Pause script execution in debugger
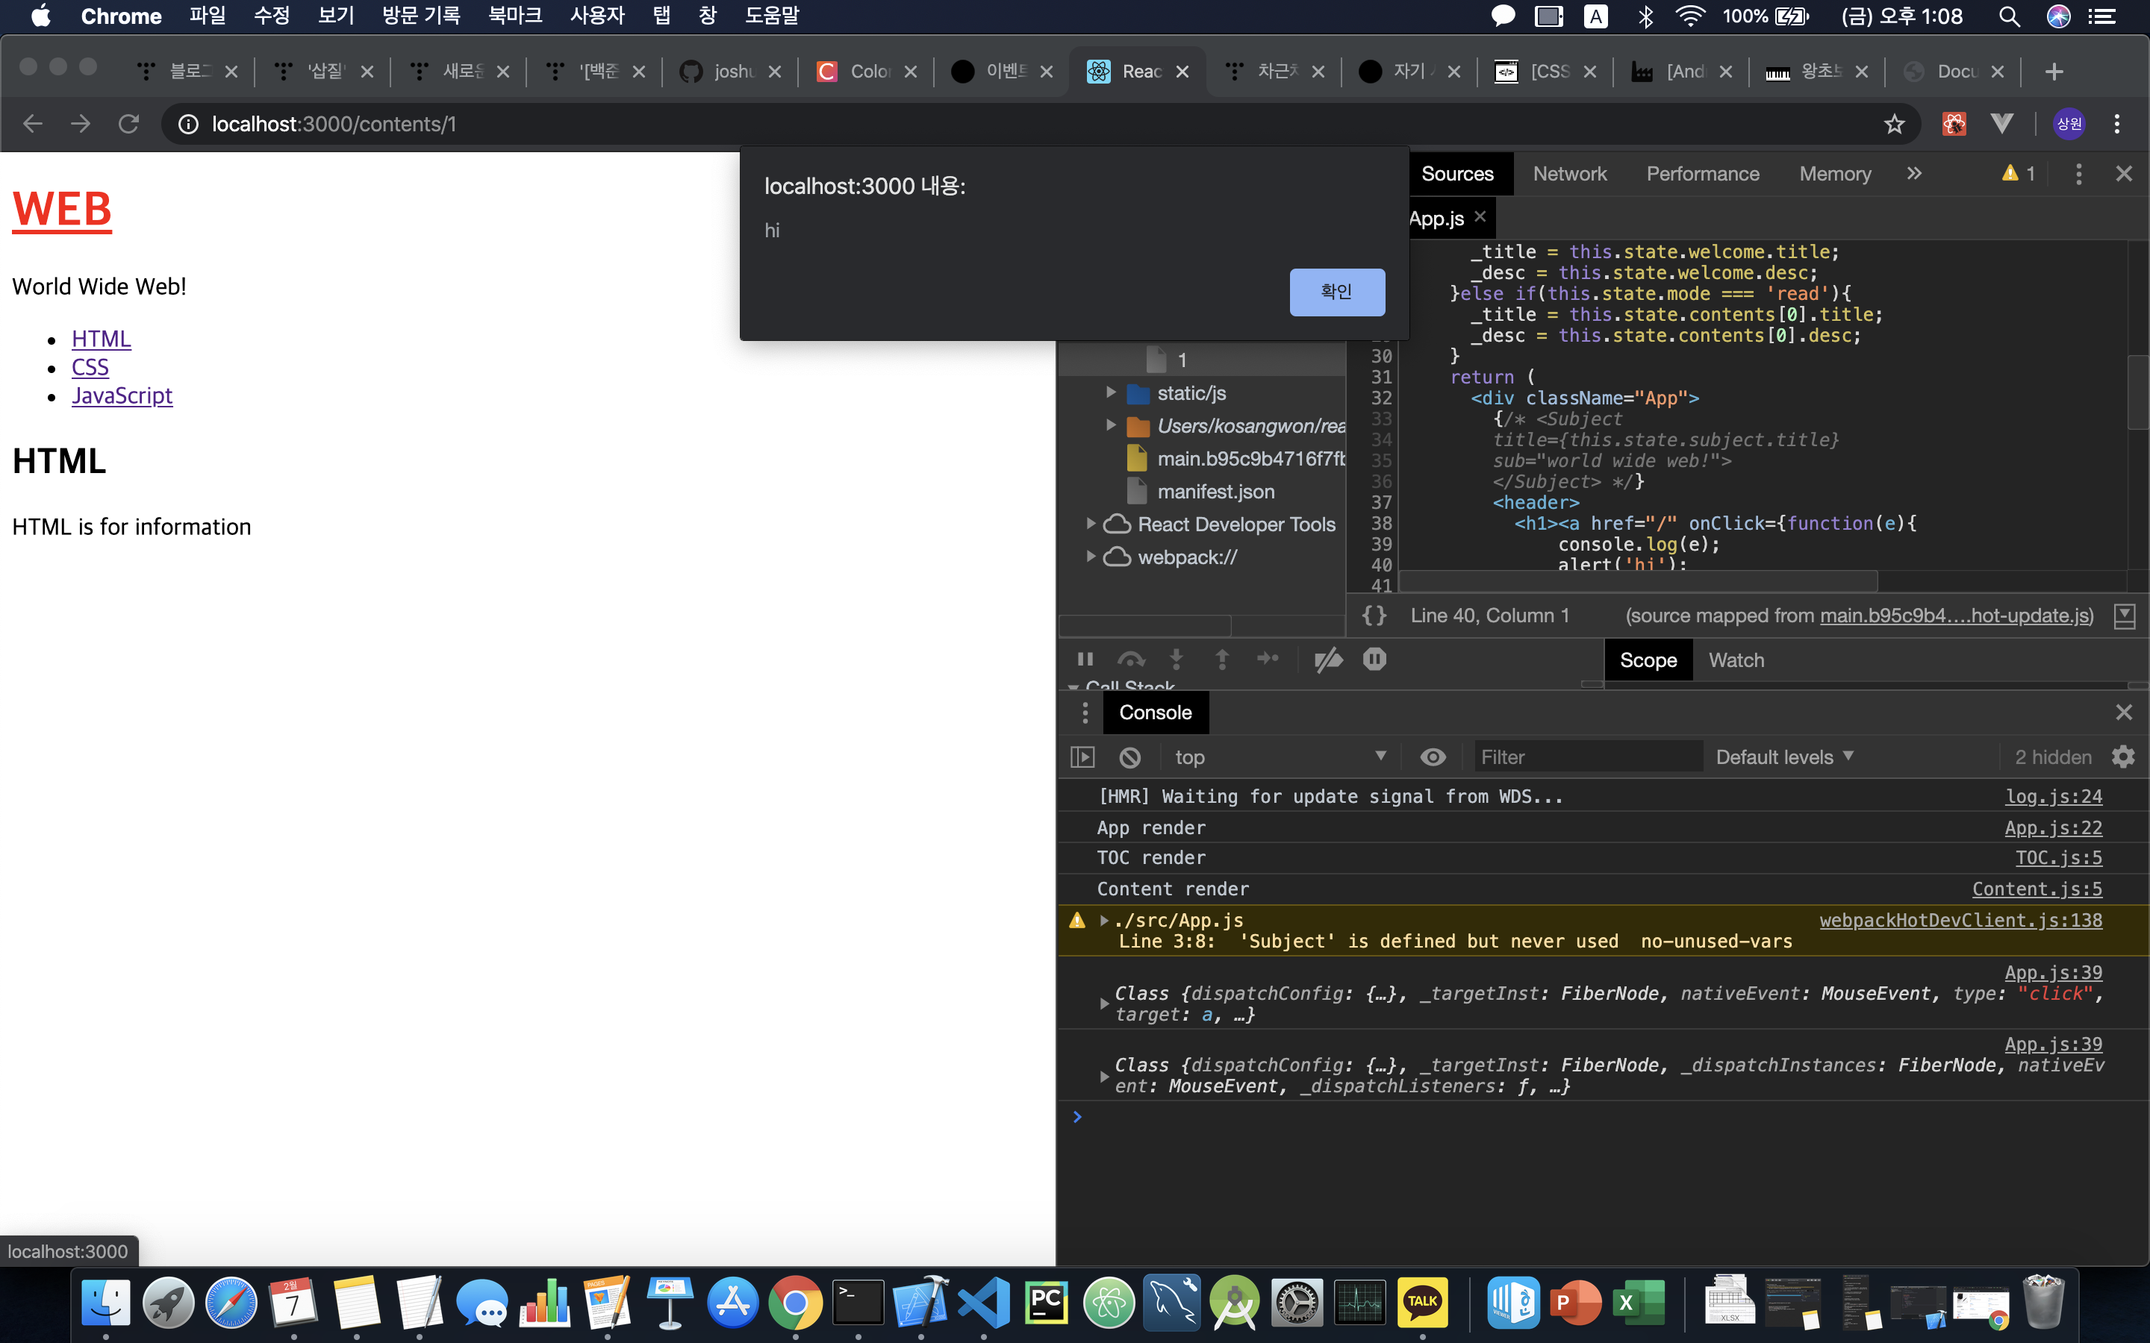This screenshot has height=1343, width=2150. coord(1085,659)
